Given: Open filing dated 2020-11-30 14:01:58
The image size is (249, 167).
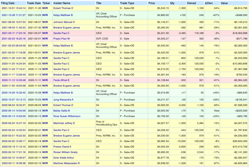Looking at the screenshot, I should coord(14,58).
